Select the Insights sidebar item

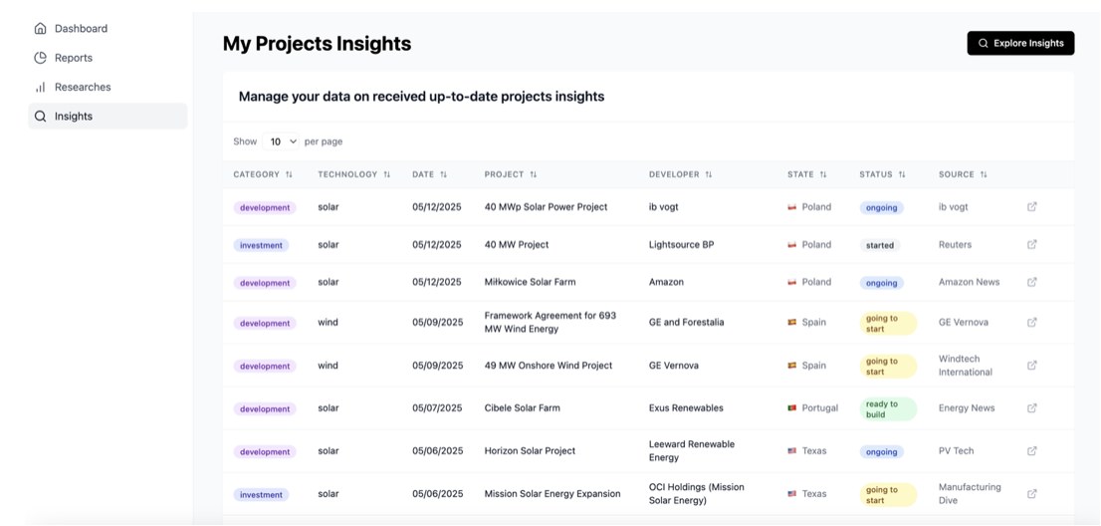(108, 116)
